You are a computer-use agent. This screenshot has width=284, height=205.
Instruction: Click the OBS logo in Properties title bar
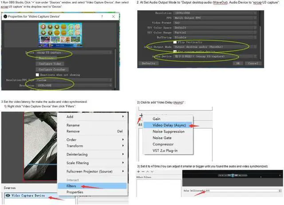[5, 16]
